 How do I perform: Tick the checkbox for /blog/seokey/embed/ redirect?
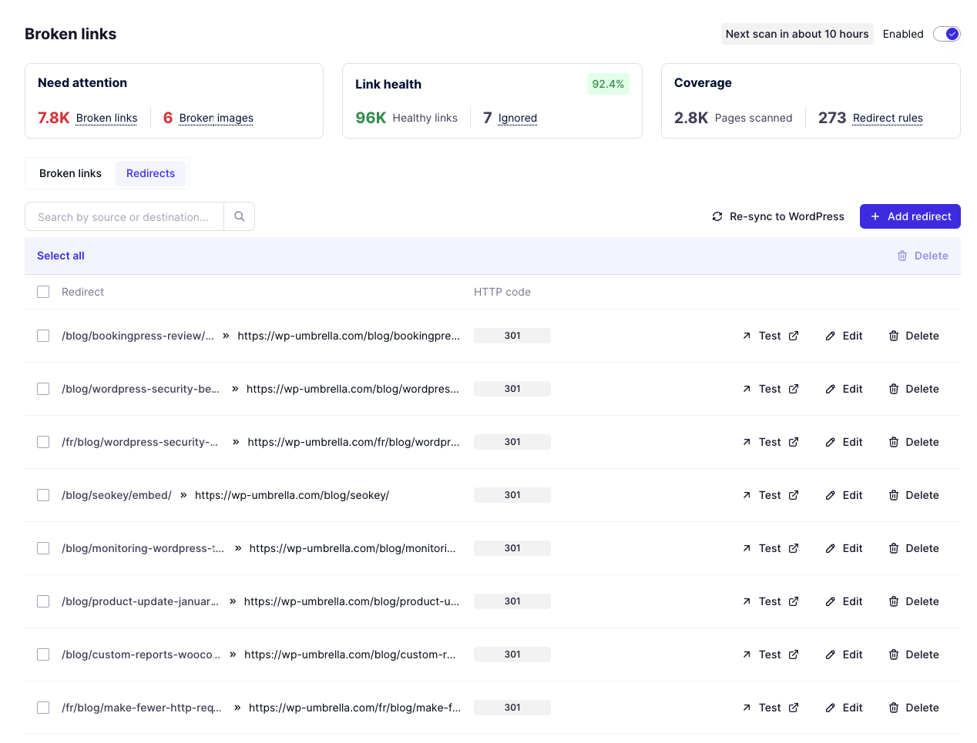[43, 495]
